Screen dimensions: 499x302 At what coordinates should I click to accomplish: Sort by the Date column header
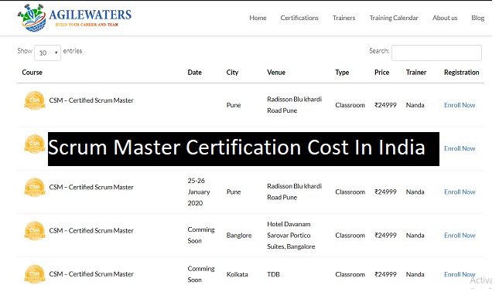[x=194, y=73]
